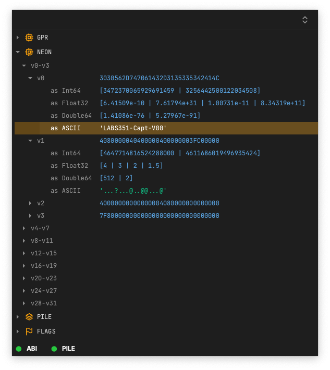Collapse the NEON register group

point(18,52)
